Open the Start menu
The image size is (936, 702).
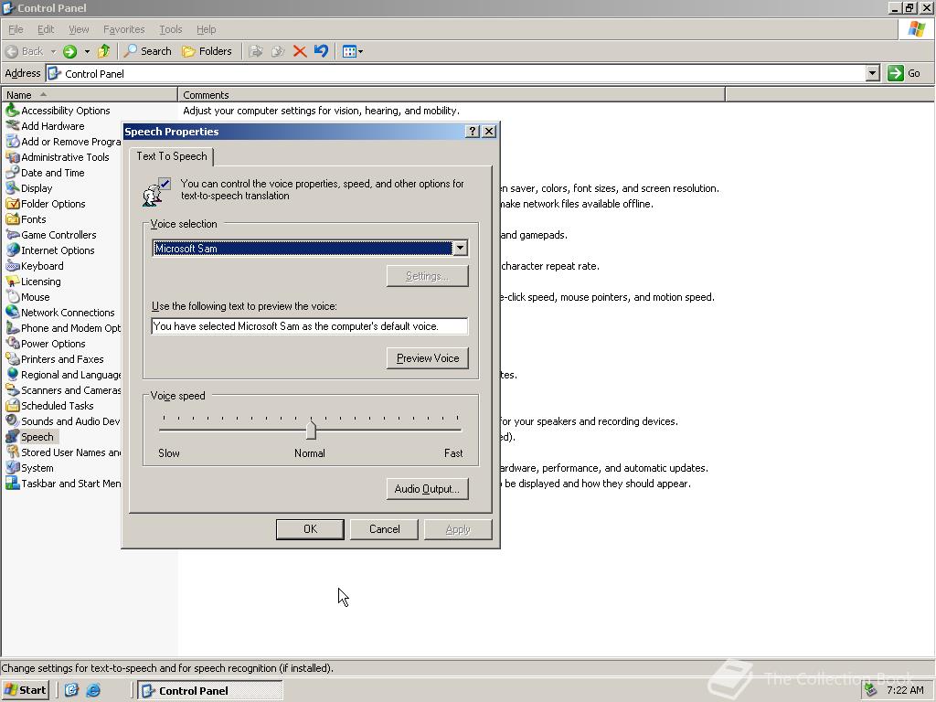[25, 690]
